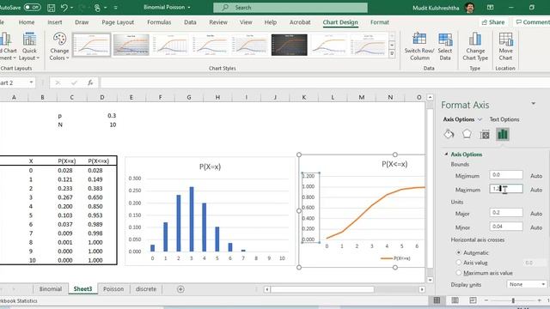Click the Ribbon Display Options icon

(x=490, y=8)
